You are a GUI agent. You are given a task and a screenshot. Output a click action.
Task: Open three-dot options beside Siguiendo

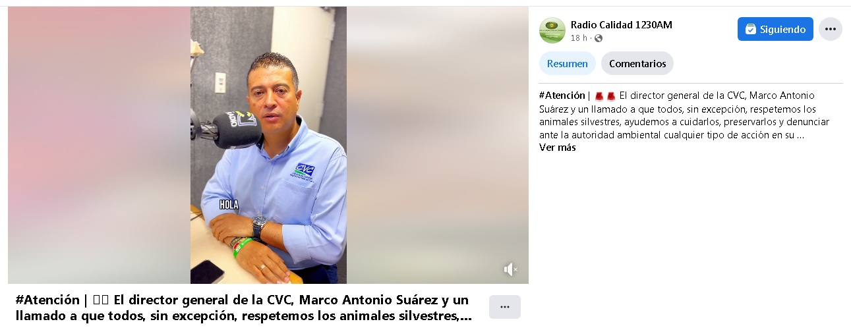click(x=831, y=29)
